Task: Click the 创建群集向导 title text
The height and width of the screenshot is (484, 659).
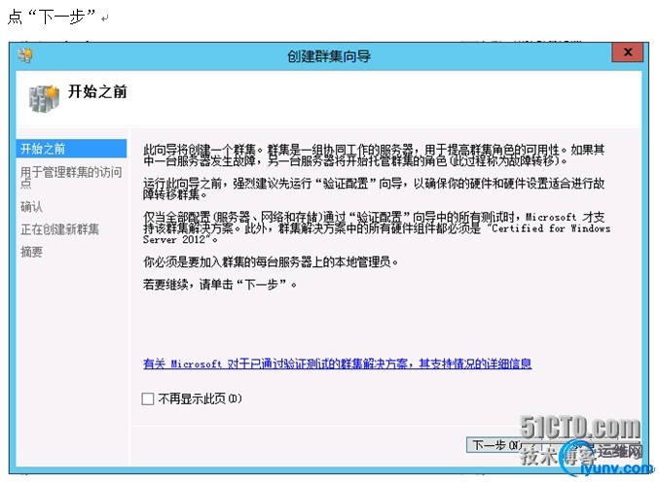Action: (329, 55)
